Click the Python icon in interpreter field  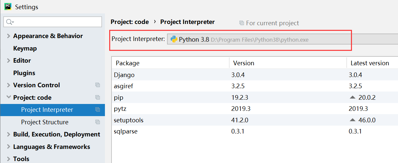pos(174,39)
